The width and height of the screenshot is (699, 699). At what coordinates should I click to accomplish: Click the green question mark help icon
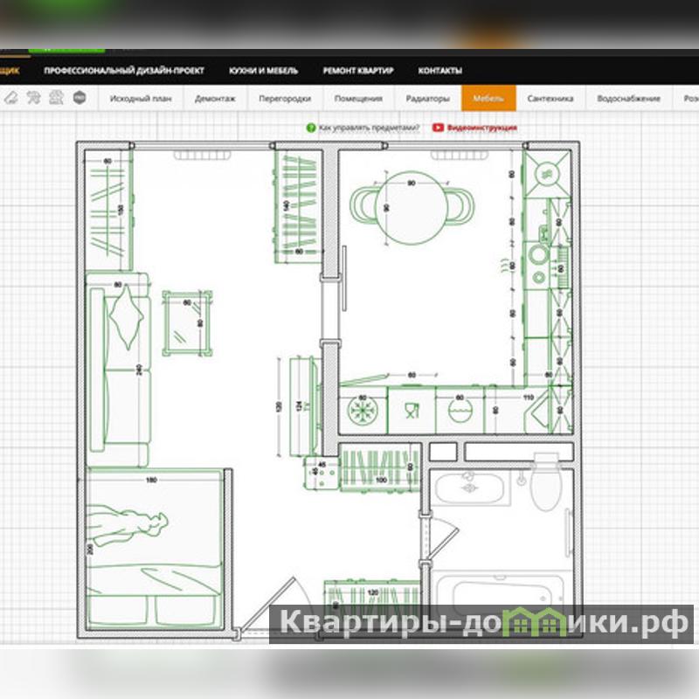pyautogui.click(x=310, y=128)
